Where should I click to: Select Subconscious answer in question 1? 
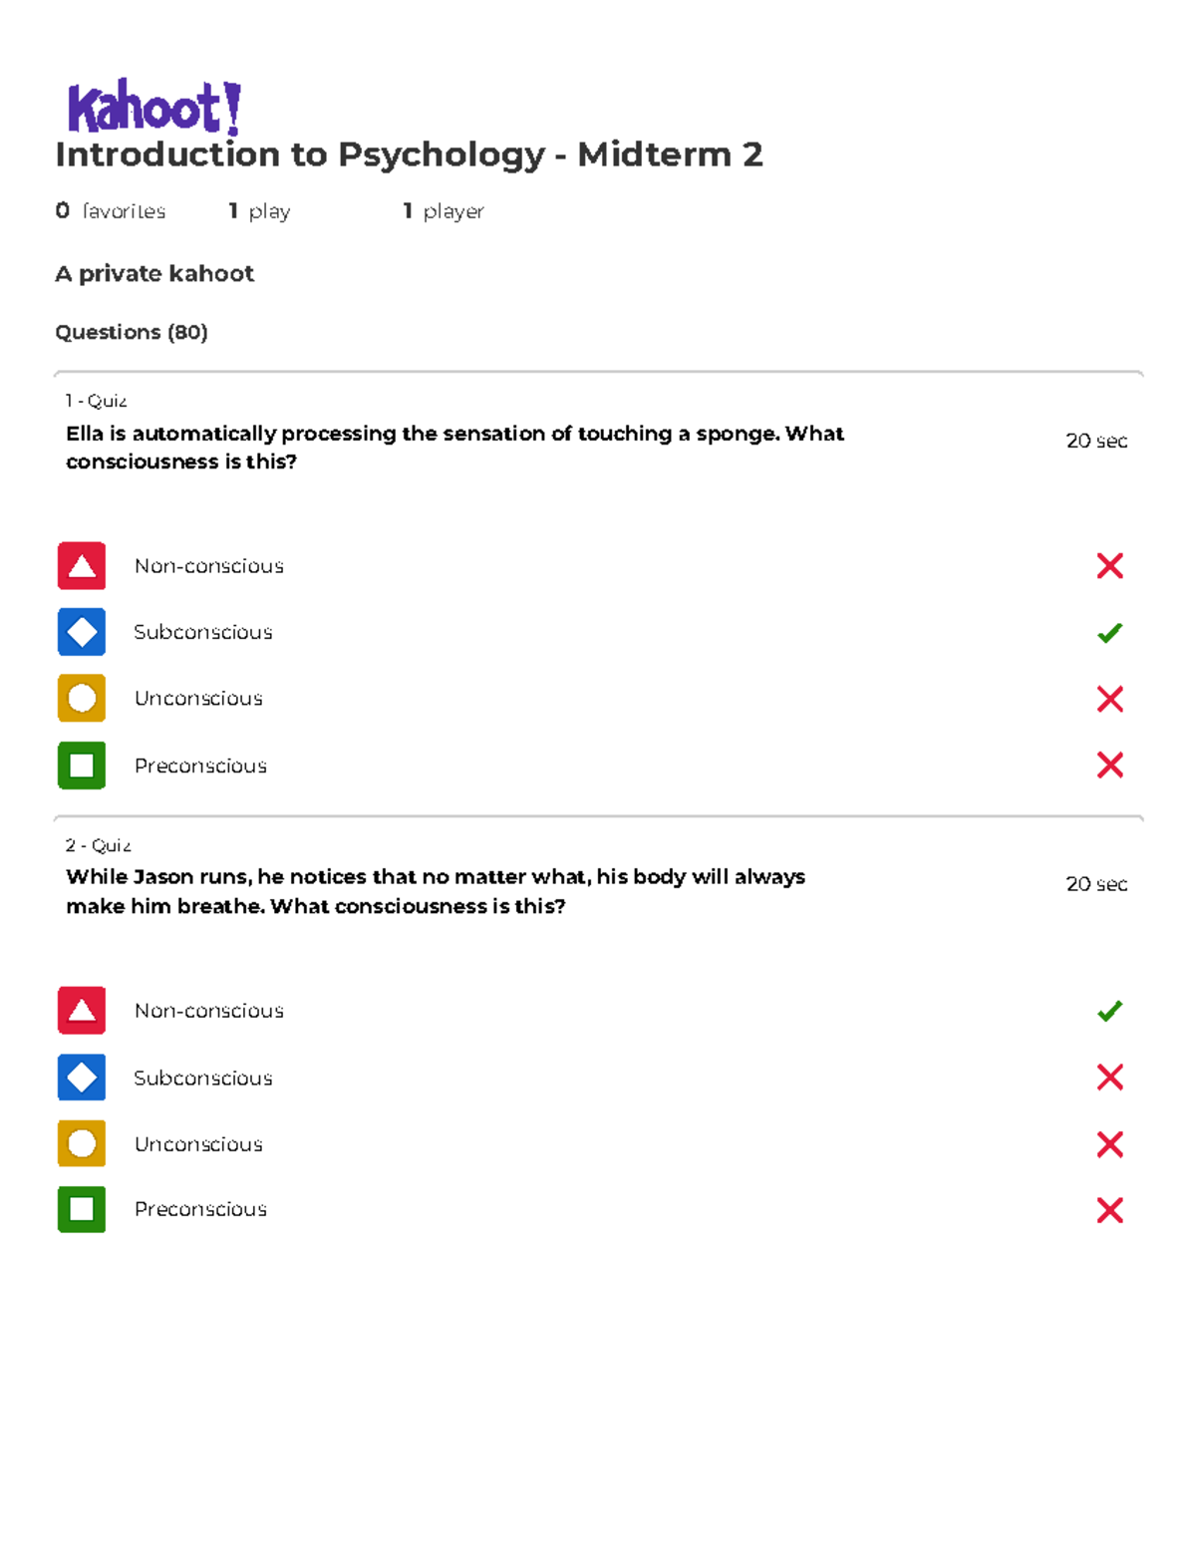coord(203,632)
